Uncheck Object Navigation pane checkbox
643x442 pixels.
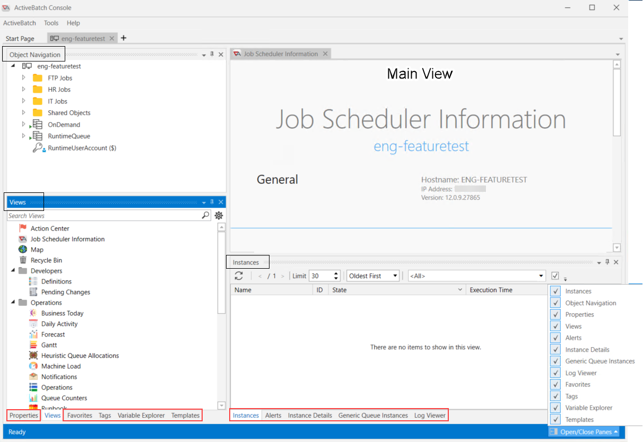(555, 303)
